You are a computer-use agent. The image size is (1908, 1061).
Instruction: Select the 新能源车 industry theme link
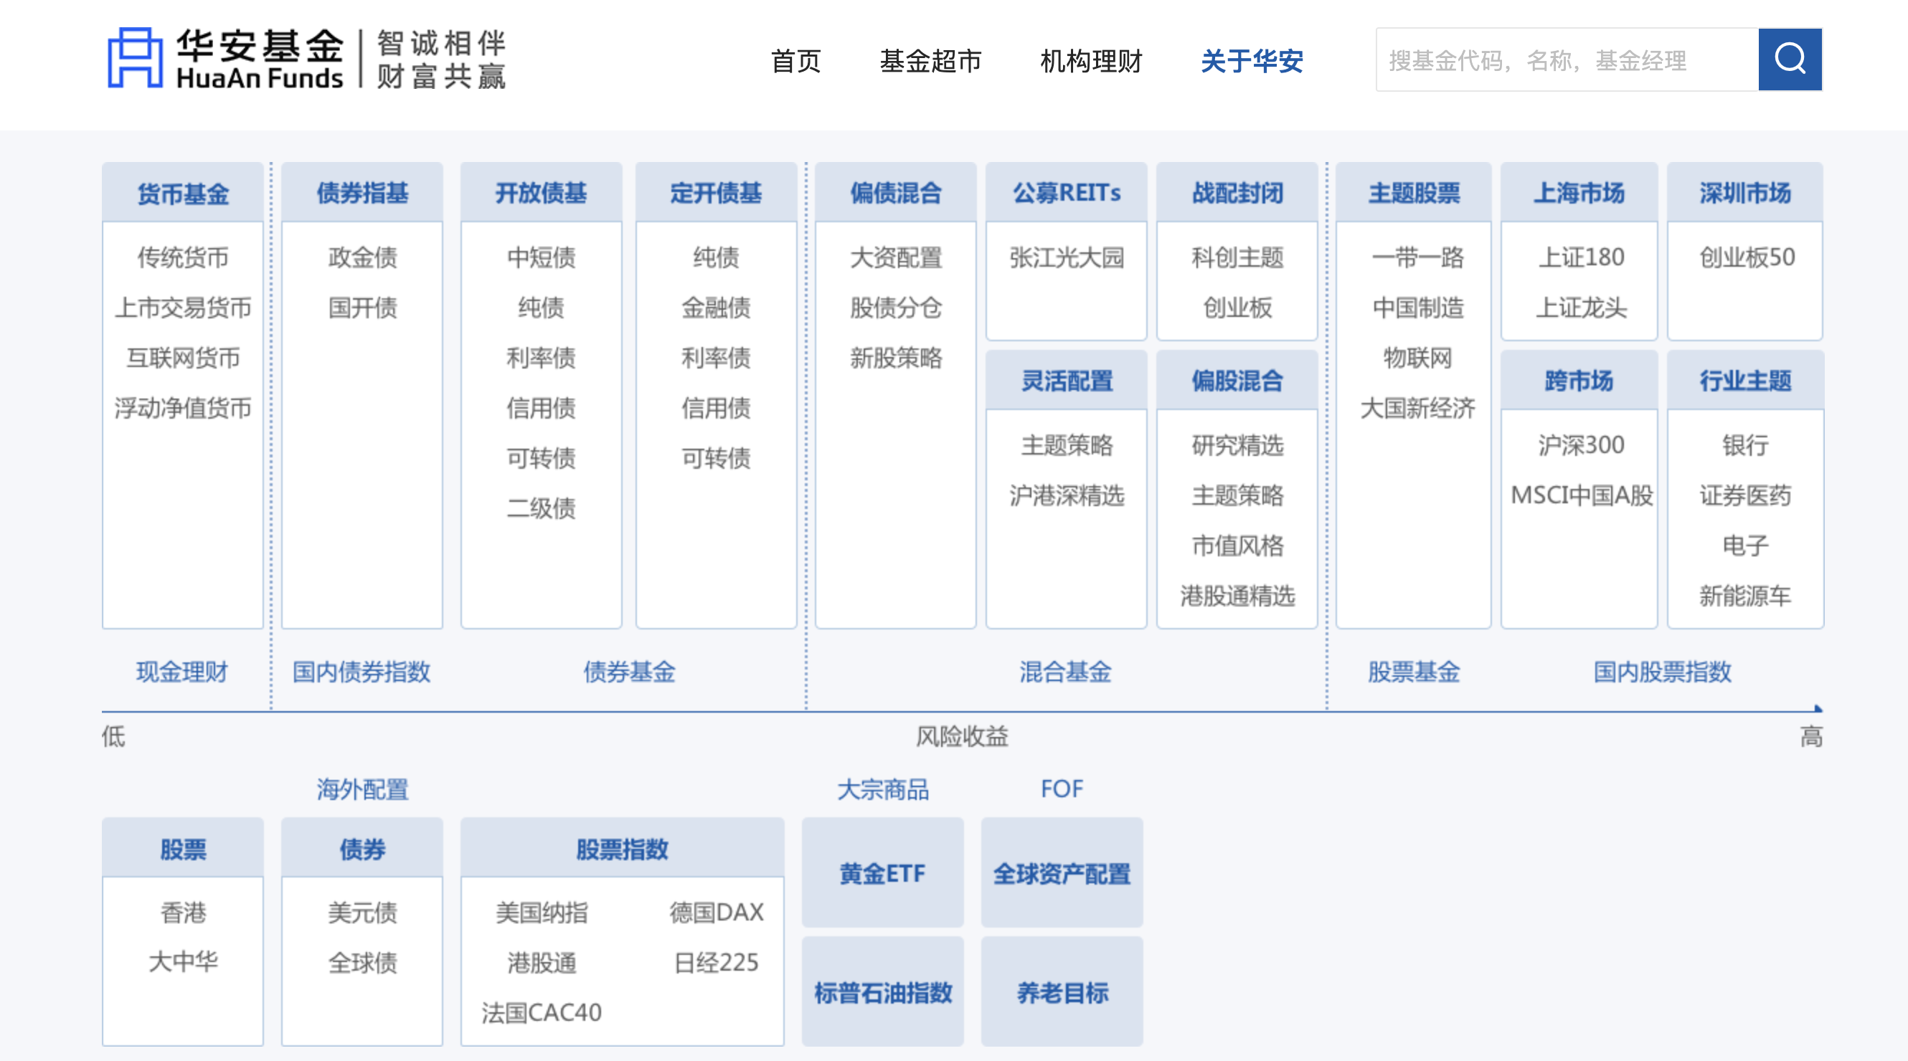(x=1744, y=595)
